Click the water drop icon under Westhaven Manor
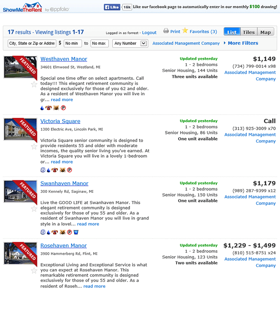 [42, 108]
